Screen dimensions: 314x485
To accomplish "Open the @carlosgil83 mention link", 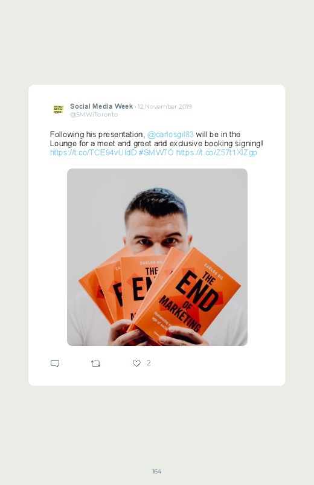I will (x=170, y=135).
